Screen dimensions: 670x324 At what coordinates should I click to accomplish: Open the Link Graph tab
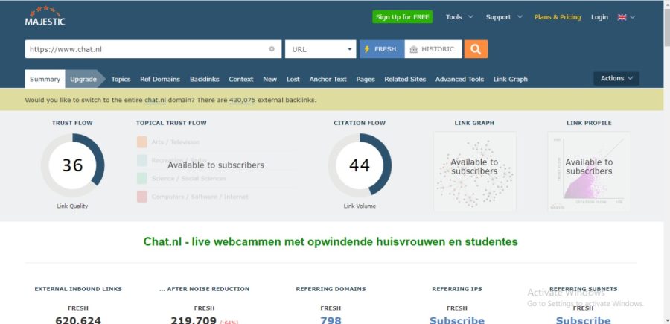point(510,79)
